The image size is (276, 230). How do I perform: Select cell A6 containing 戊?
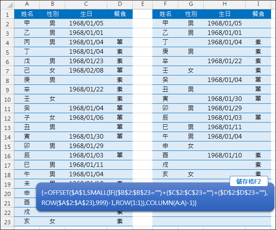click(27, 61)
